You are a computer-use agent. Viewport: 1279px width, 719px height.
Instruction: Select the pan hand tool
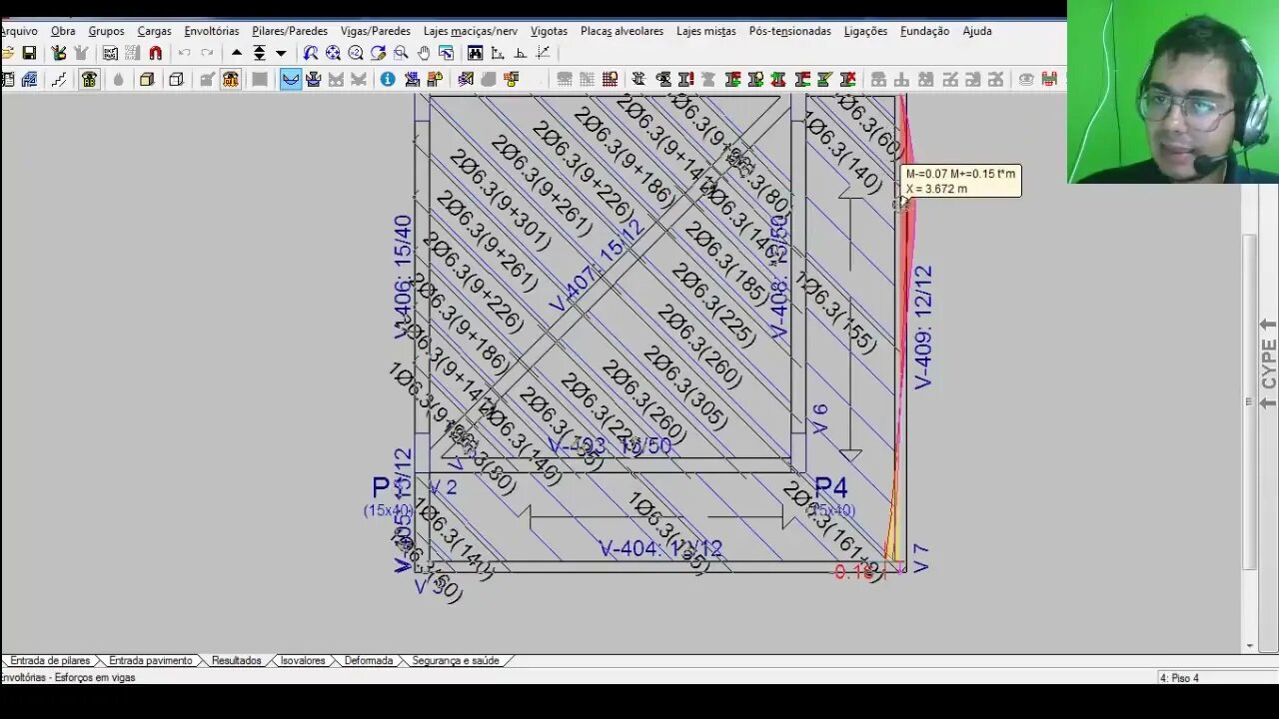coord(424,53)
